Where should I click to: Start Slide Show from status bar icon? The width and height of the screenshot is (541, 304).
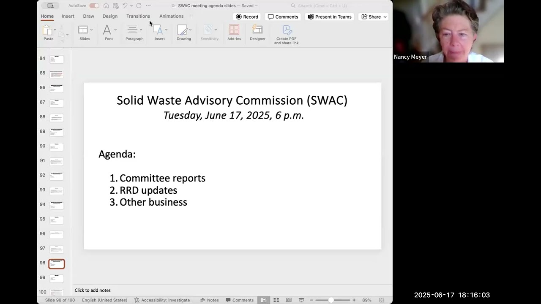point(301,300)
